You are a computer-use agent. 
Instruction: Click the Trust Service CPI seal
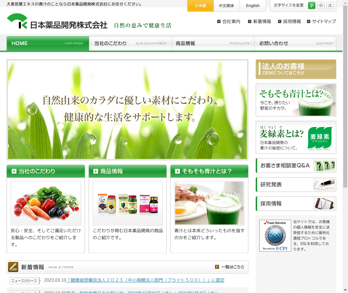point(275,236)
